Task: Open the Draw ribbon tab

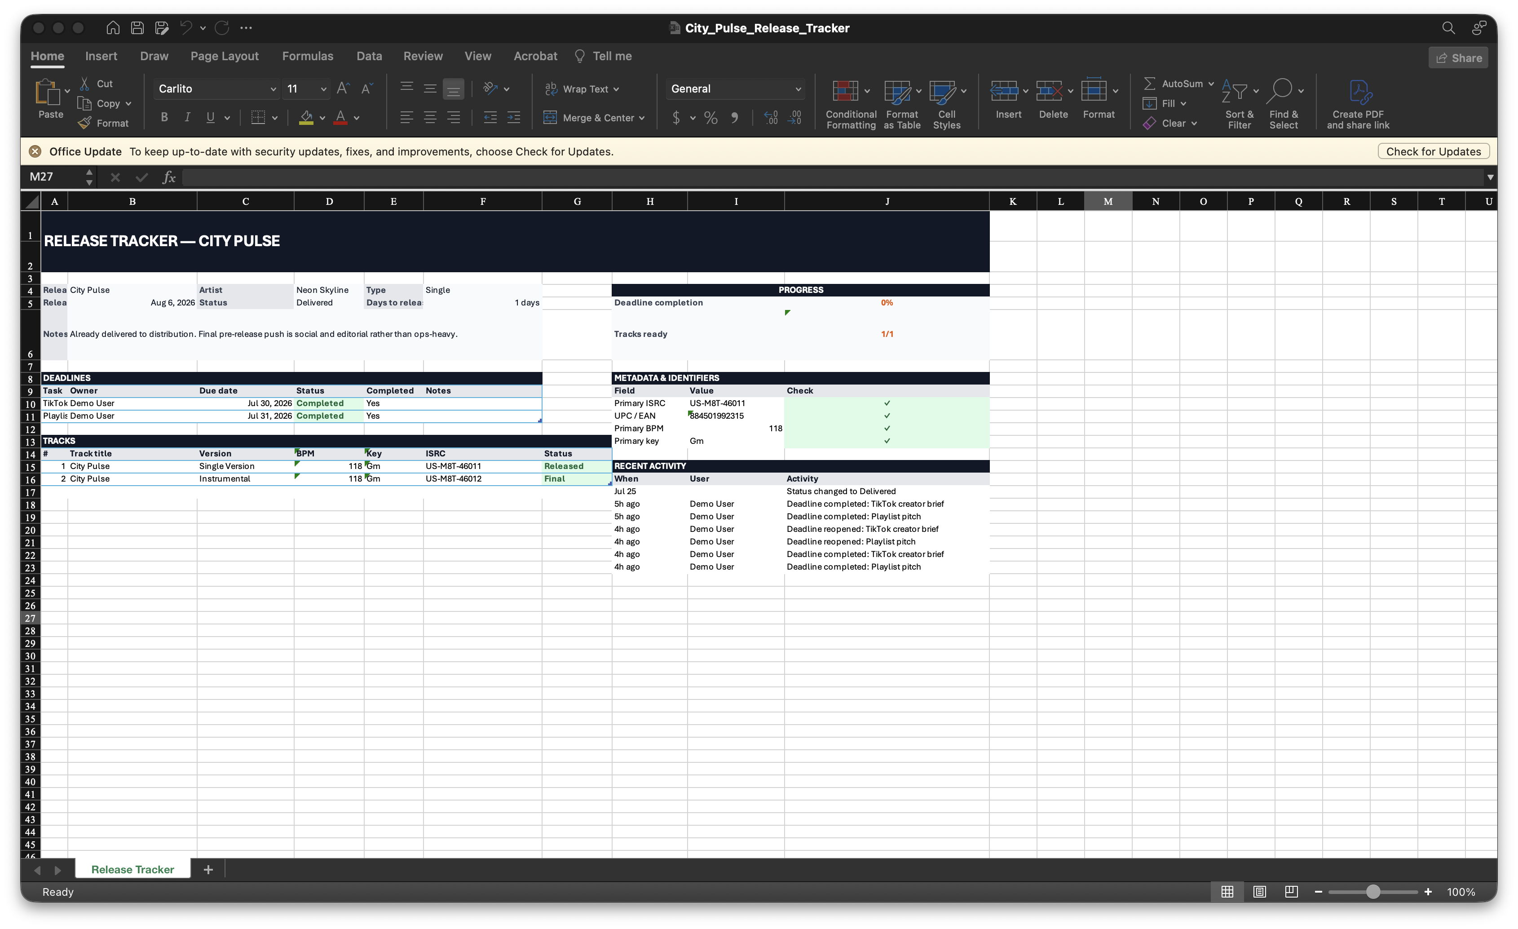Action: 154,56
